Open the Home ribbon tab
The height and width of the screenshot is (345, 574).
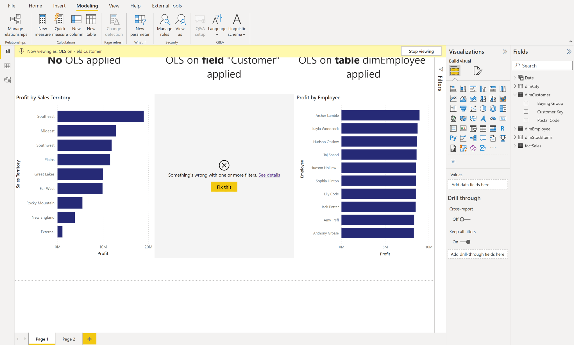pos(35,6)
